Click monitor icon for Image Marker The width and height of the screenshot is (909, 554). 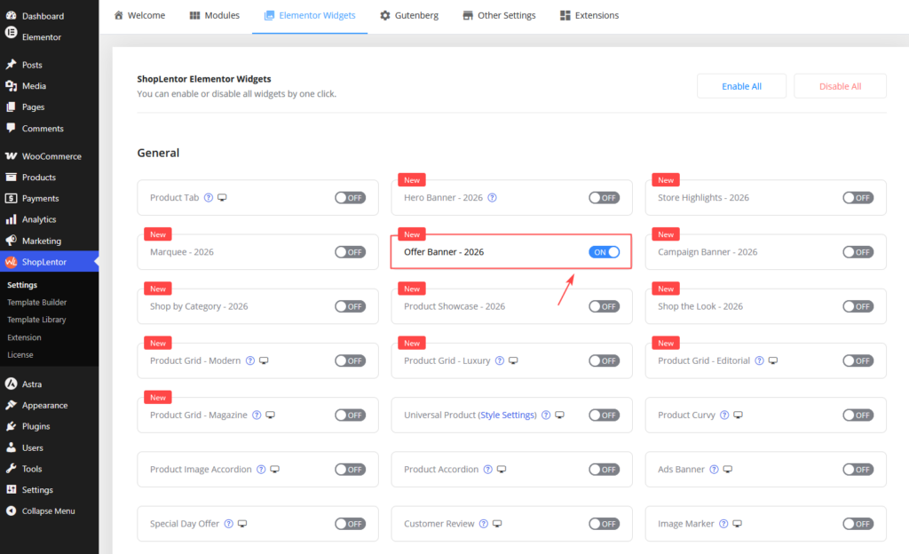click(738, 524)
